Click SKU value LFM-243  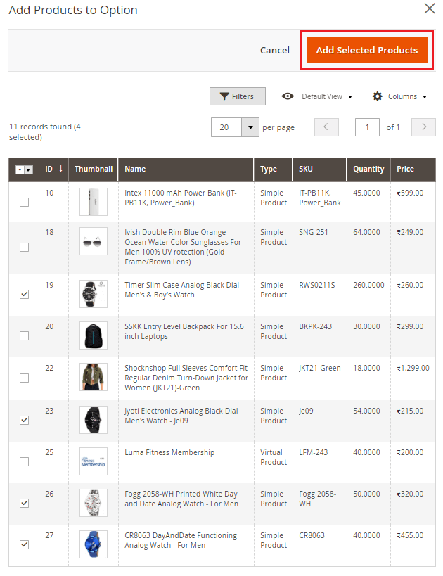tap(314, 452)
